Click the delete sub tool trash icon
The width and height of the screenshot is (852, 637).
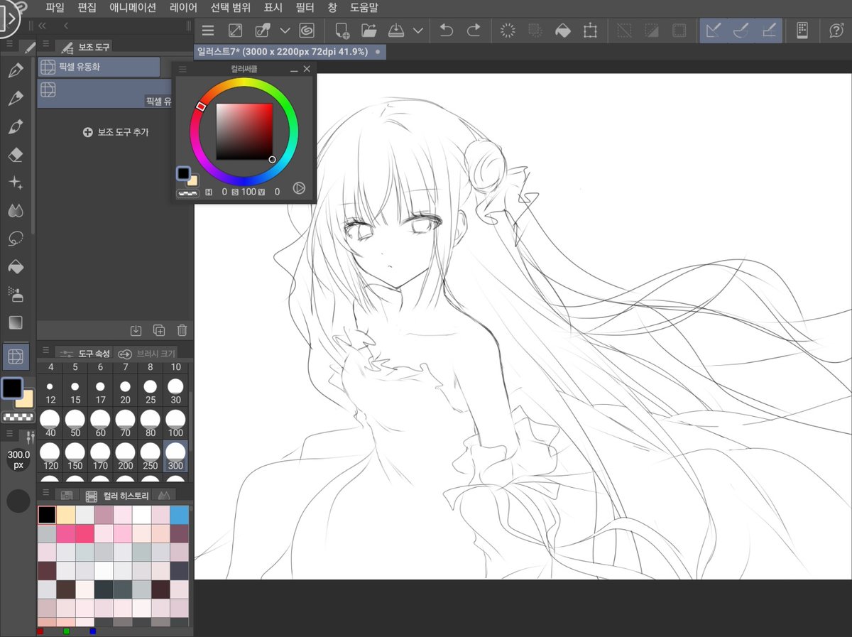click(182, 330)
